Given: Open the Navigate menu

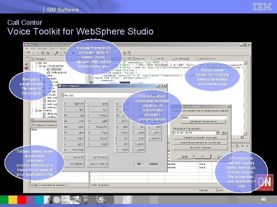Looking at the screenshot, I should tap(42, 48).
